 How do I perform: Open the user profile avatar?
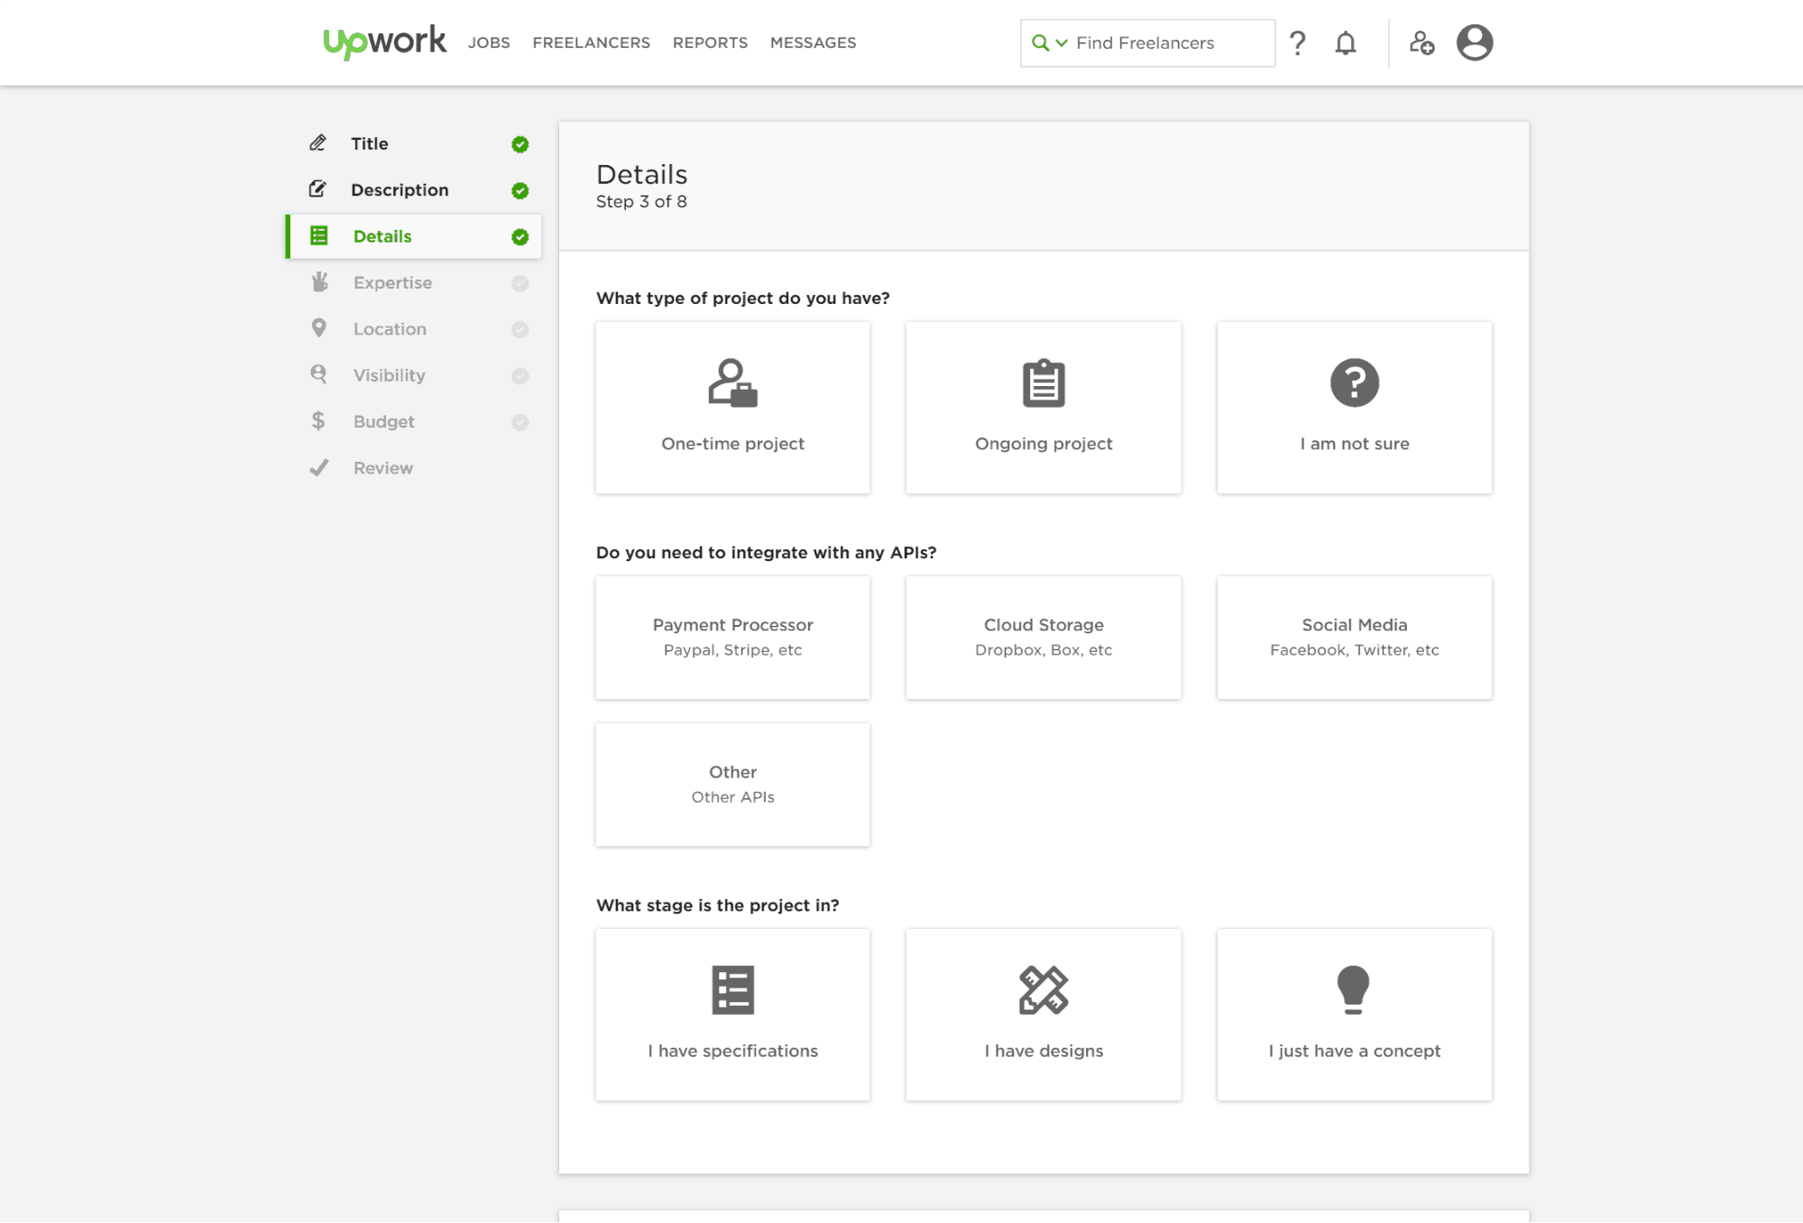click(x=1475, y=42)
